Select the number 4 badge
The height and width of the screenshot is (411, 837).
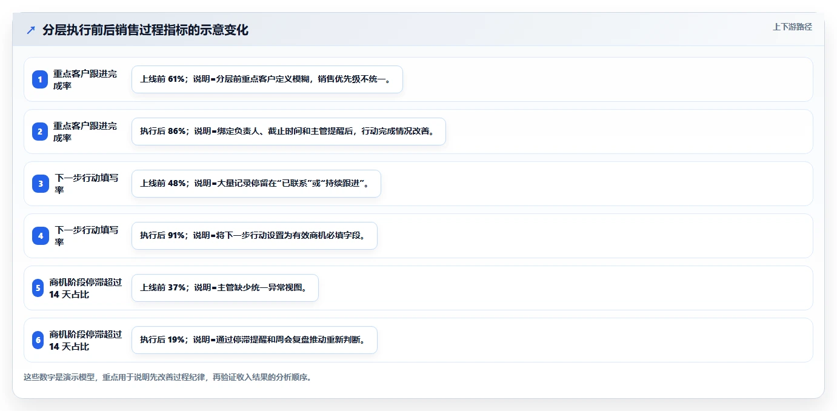tap(41, 236)
